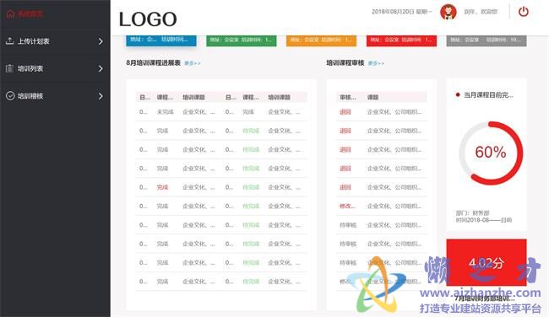Open the red training card below the header
The height and width of the screenshot is (317, 549).
point(401,40)
